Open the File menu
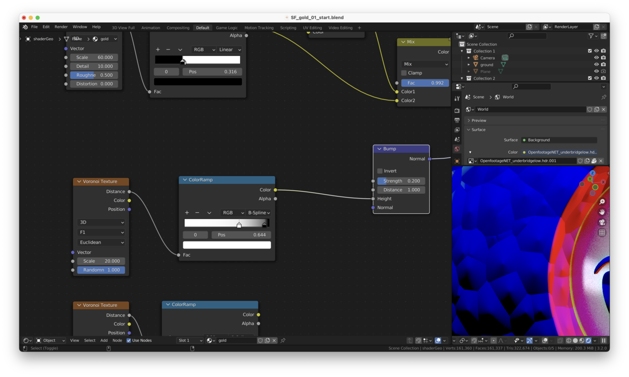Image resolution: width=629 pixels, height=377 pixels. [x=34, y=27]
